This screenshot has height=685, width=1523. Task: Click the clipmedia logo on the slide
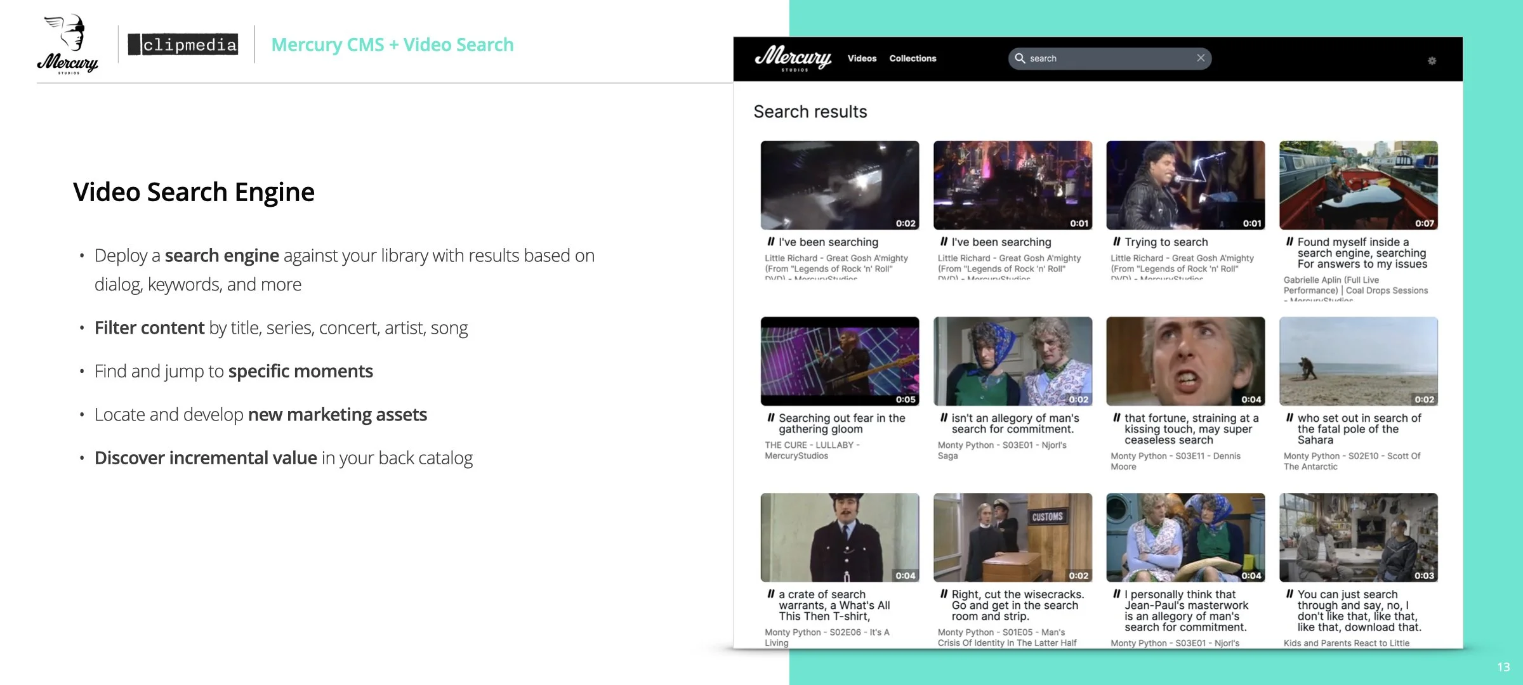pyautogui.click(x=183, y=44)
